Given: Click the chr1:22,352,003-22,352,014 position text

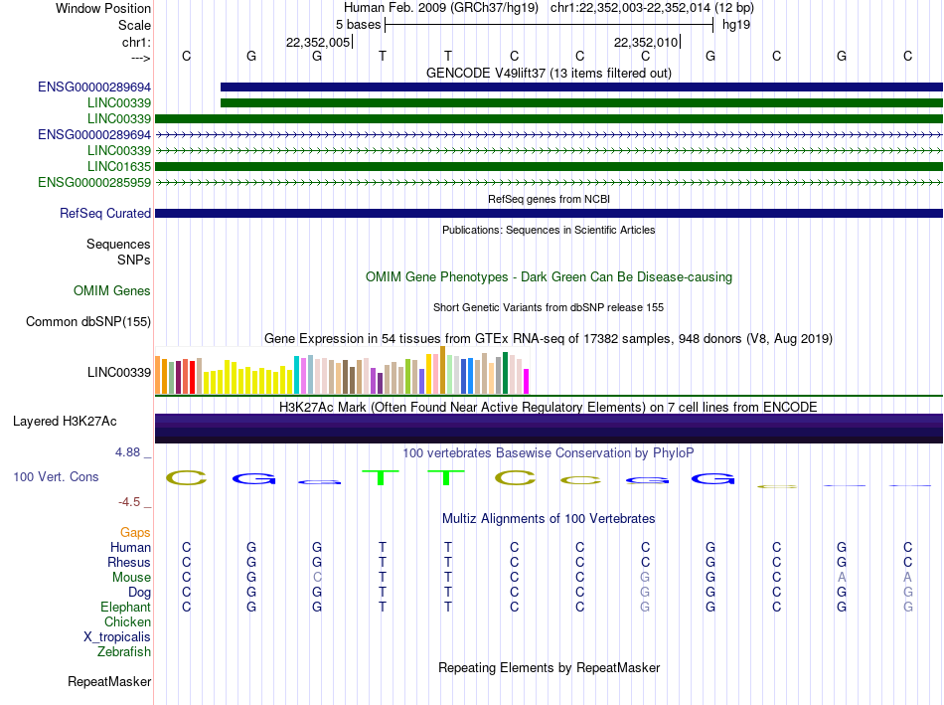Looking at the screenshot, I should pos(630,8).
